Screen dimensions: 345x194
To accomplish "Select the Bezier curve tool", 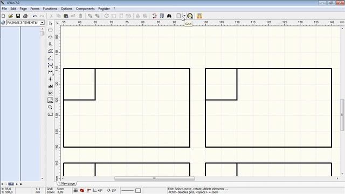I will (50, 65).
